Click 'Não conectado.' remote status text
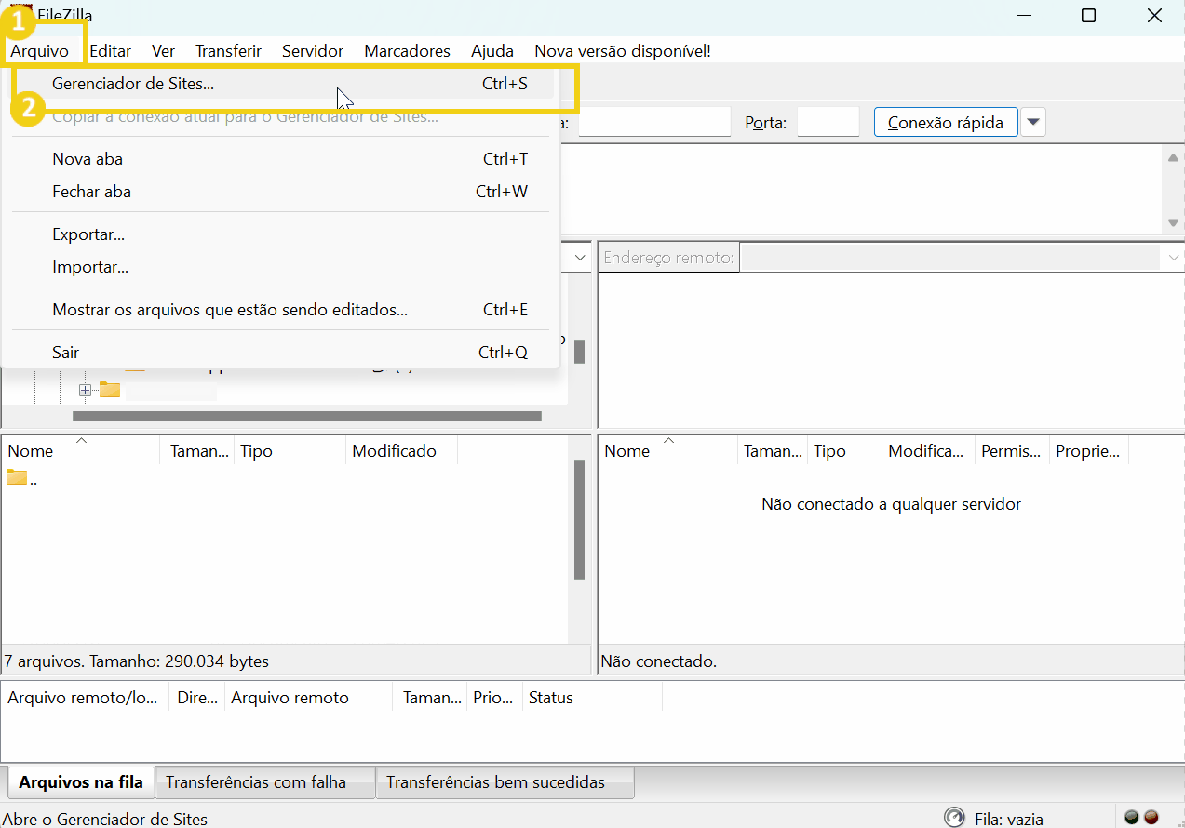The image size is (1185, 828). point(659,662)
